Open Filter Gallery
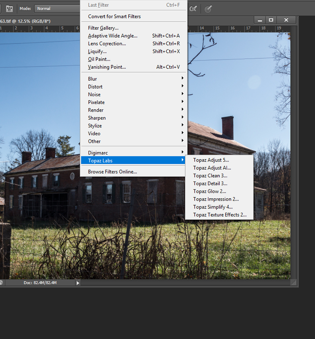This screenshot has height=339, width=315. [x=103, y=28]
